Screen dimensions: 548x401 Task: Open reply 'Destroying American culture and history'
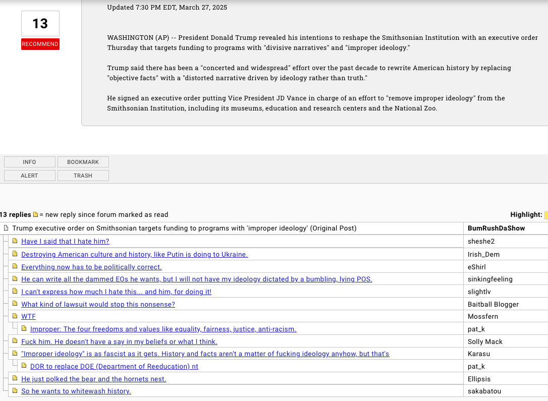(x=135, y=254)
